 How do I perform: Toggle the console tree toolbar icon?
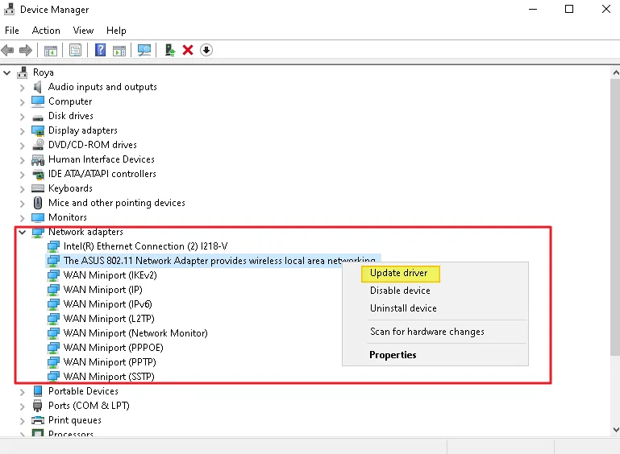(x=51, y=51)
